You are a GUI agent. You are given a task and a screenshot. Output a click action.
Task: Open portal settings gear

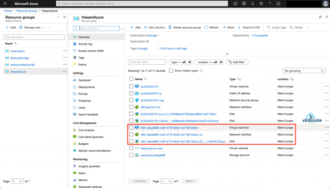[261, 4]
